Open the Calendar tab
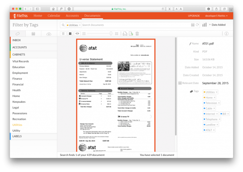Viewport: 243px width, 172px height. pyautogui.click(x=54, y=16)
